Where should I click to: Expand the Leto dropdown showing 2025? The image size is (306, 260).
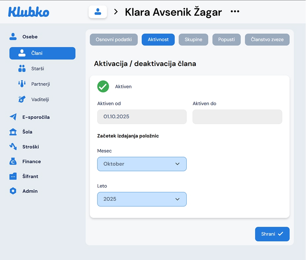[x=142, y=199]
